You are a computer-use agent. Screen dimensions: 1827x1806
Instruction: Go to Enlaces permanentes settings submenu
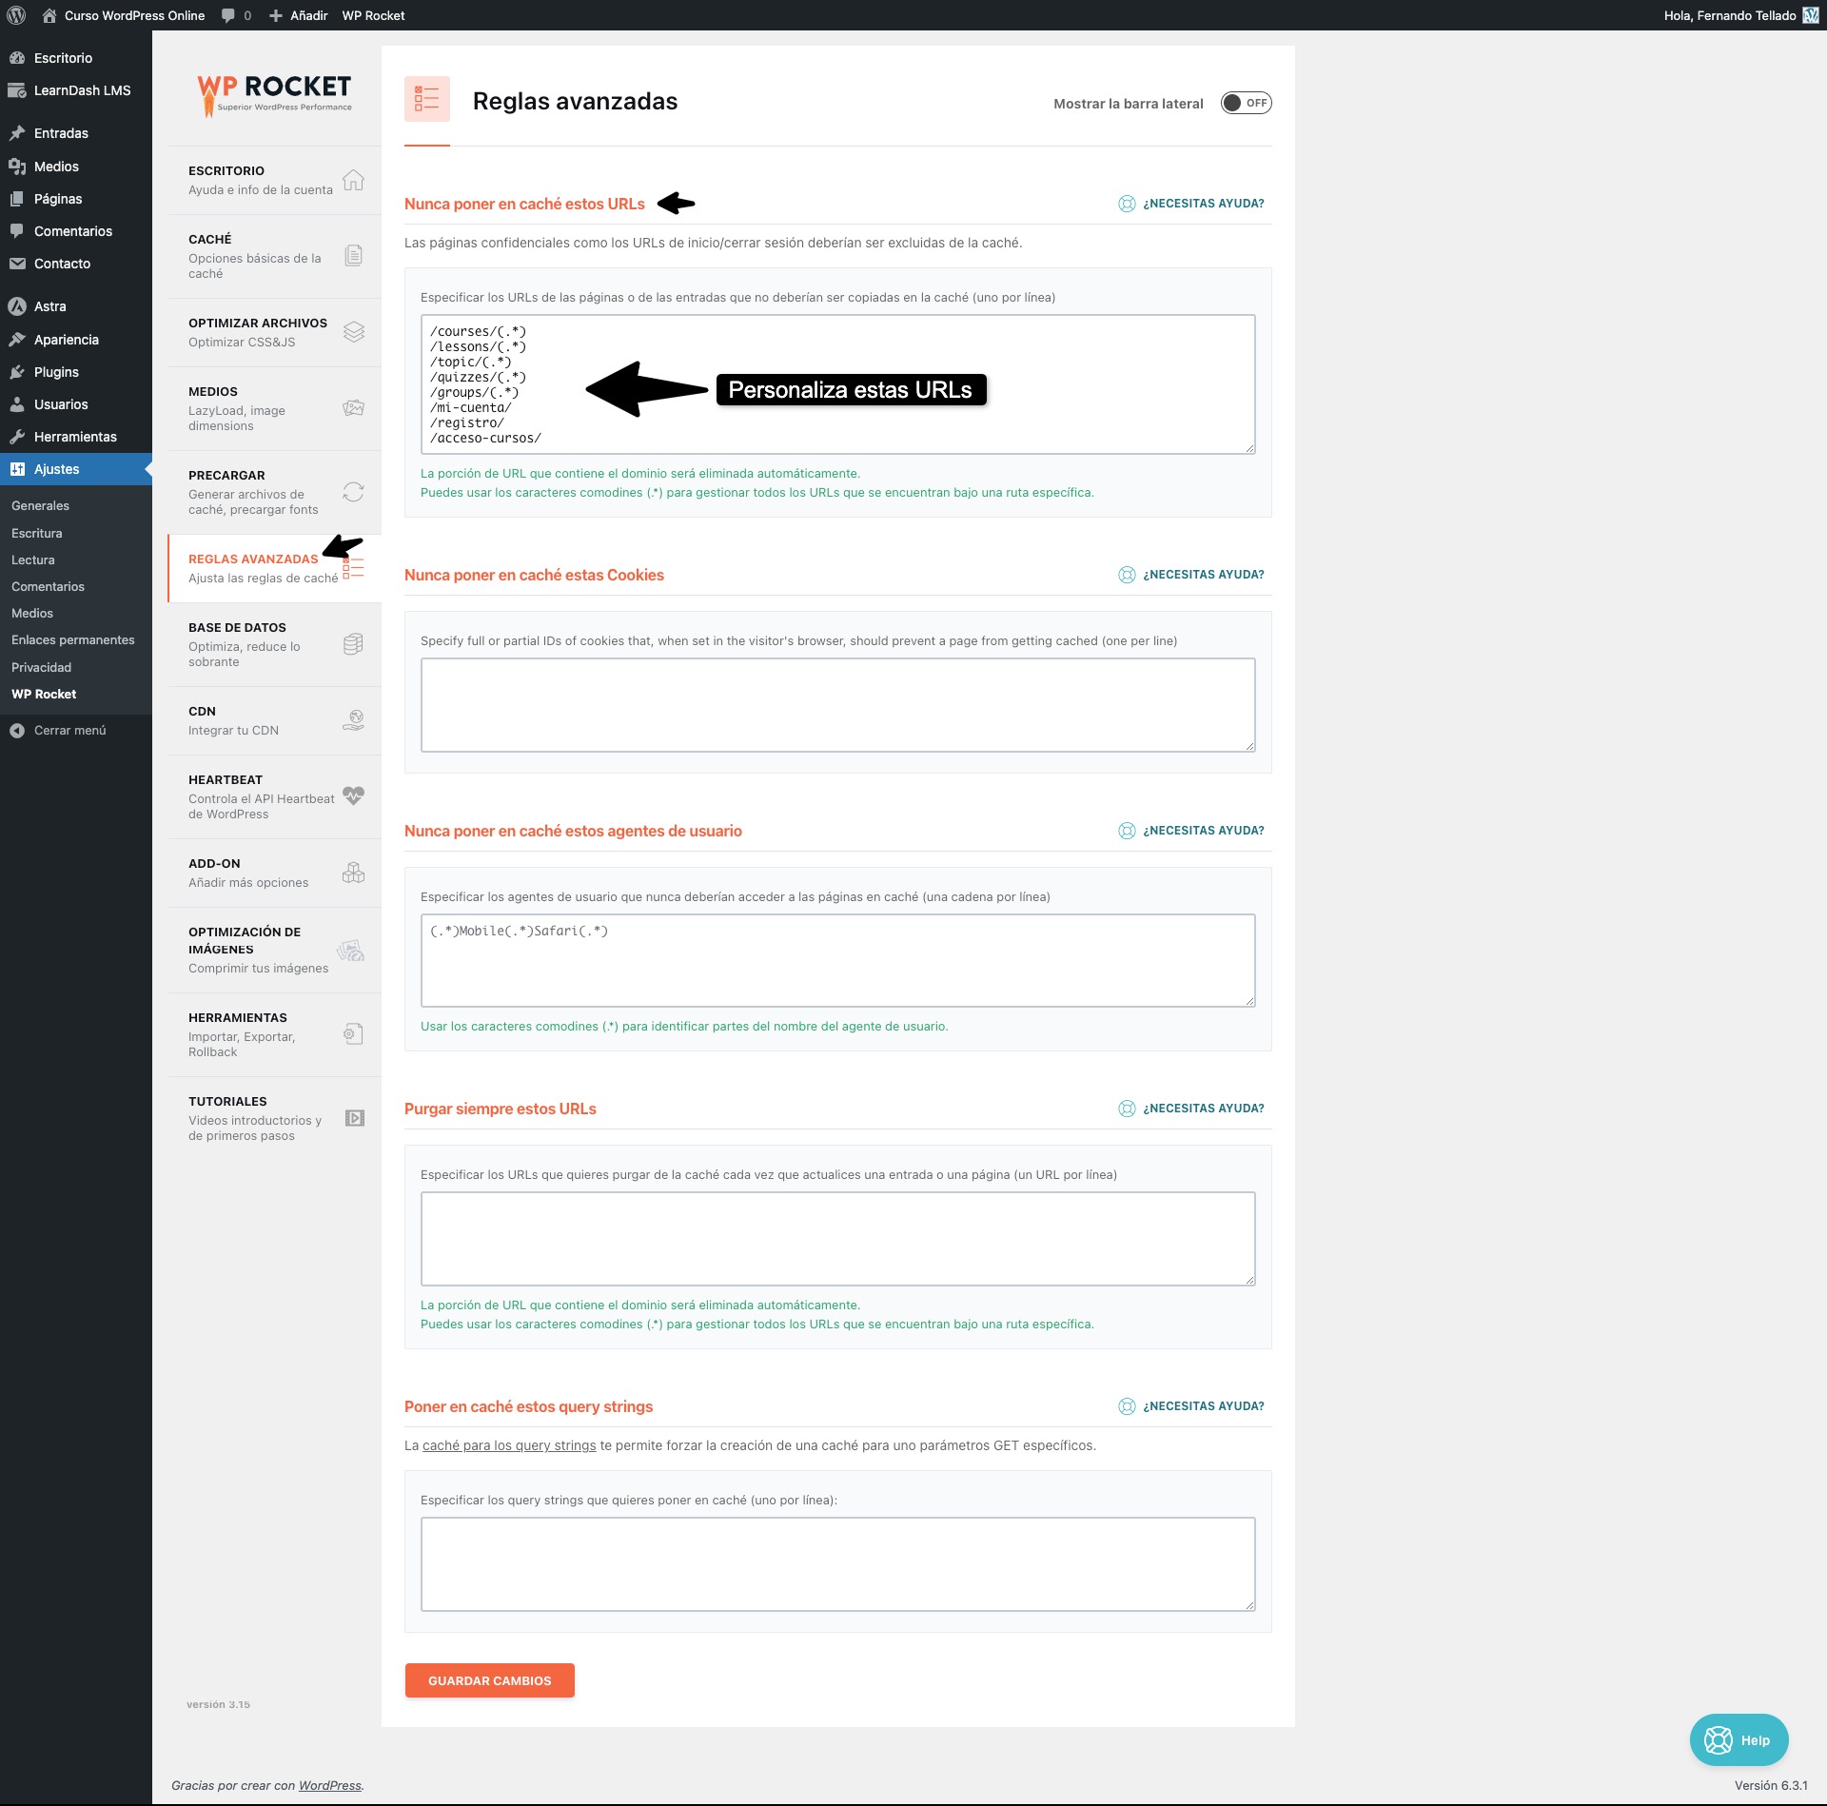[73, 640]
